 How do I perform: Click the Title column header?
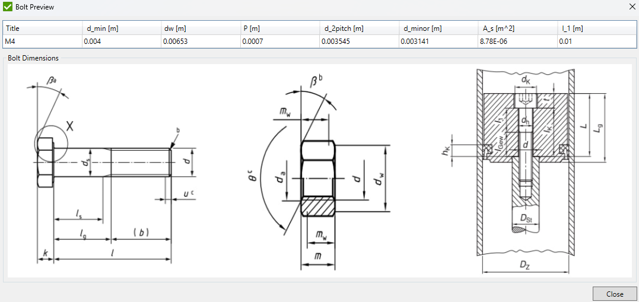point(42,28)
